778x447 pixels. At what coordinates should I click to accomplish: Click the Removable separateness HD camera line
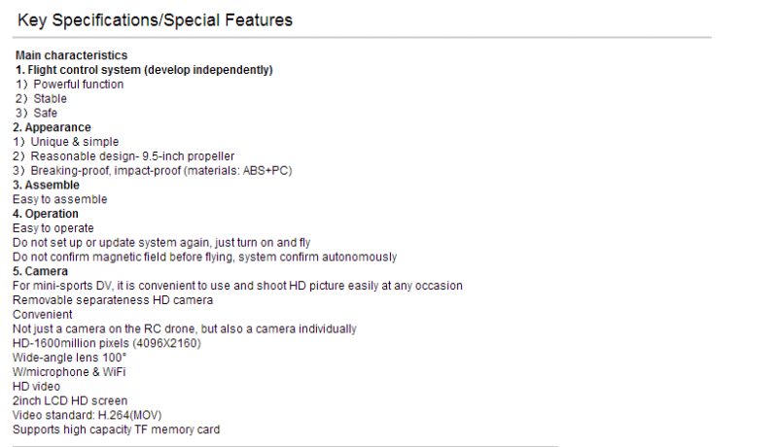113,300
